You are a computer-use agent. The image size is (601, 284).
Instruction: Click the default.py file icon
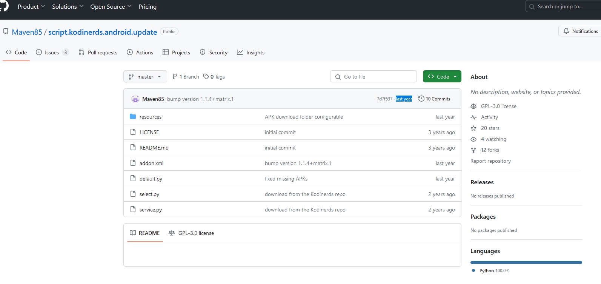(133, 178)
